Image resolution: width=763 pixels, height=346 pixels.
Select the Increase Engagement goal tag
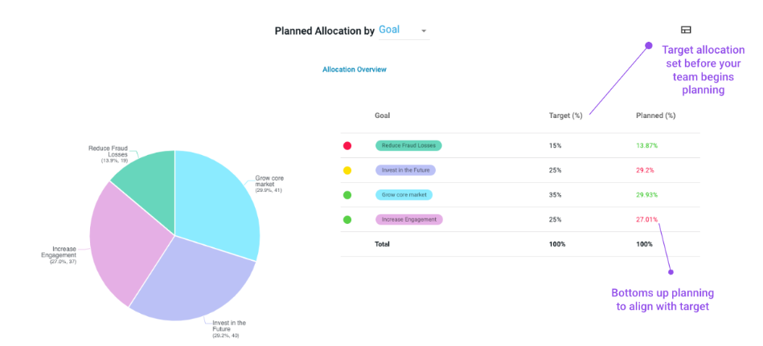point(408,220)
